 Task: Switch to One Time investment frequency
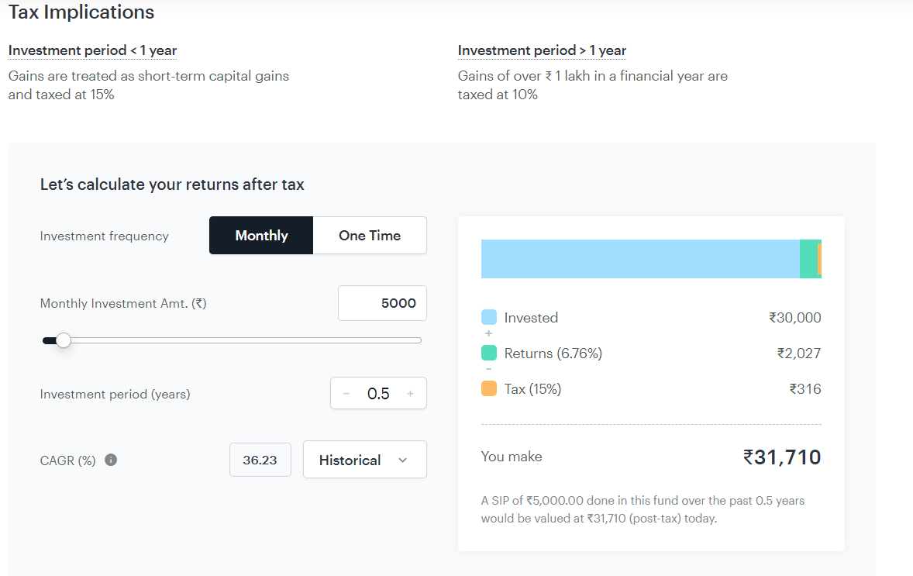370,236
